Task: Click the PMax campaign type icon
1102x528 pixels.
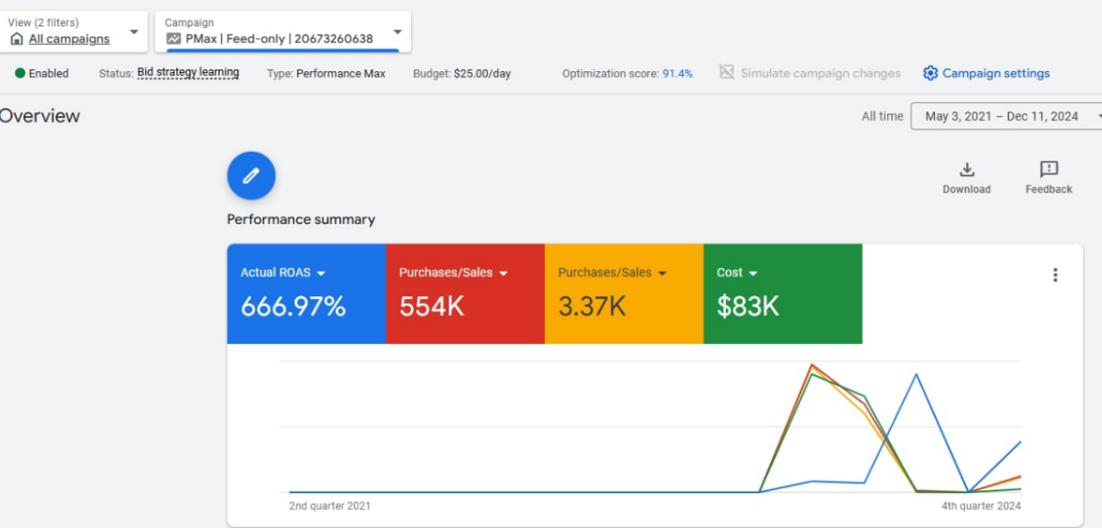Action: (x=174, y=39)
